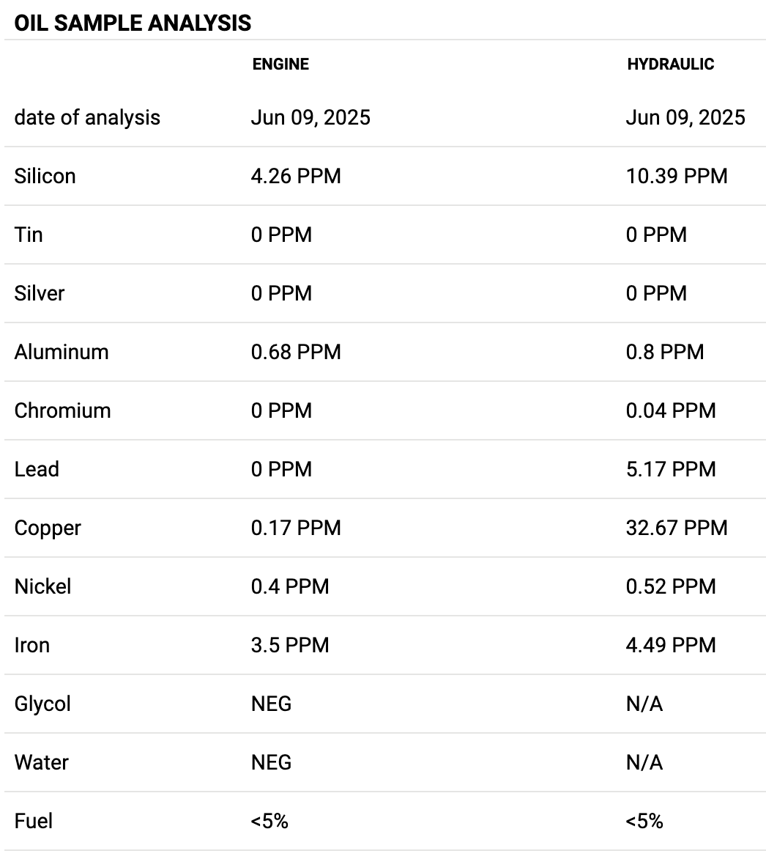Select the Silicon row label
The height and width of the screenshot is (859, 766).
pos(45,177)
